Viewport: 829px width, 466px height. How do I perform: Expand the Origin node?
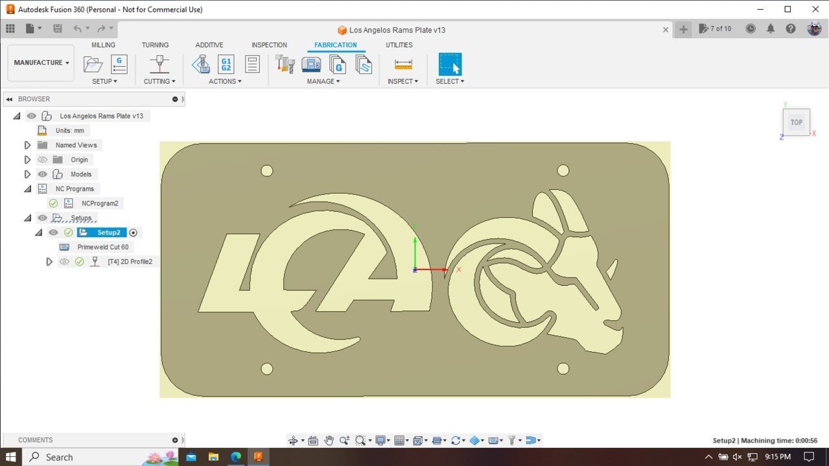click(27, 159)
